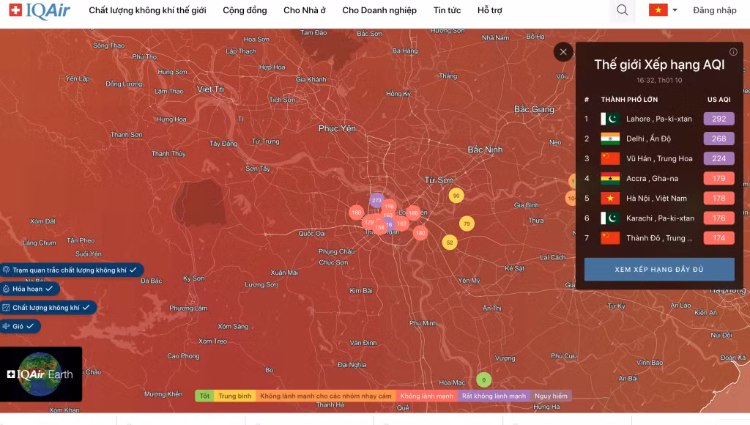Click the 292 AQI badge for Lahore

719,119
